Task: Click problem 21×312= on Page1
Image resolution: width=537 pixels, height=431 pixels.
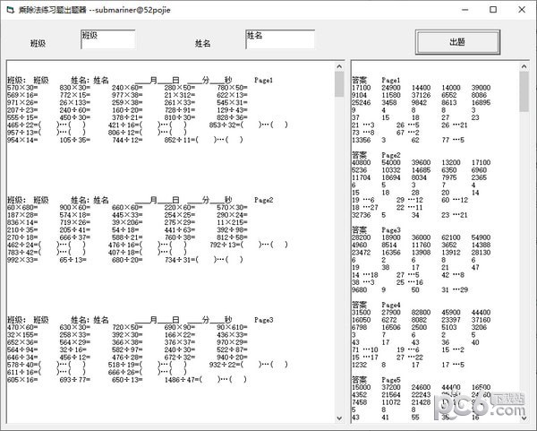Action: [x=180, y=95]
